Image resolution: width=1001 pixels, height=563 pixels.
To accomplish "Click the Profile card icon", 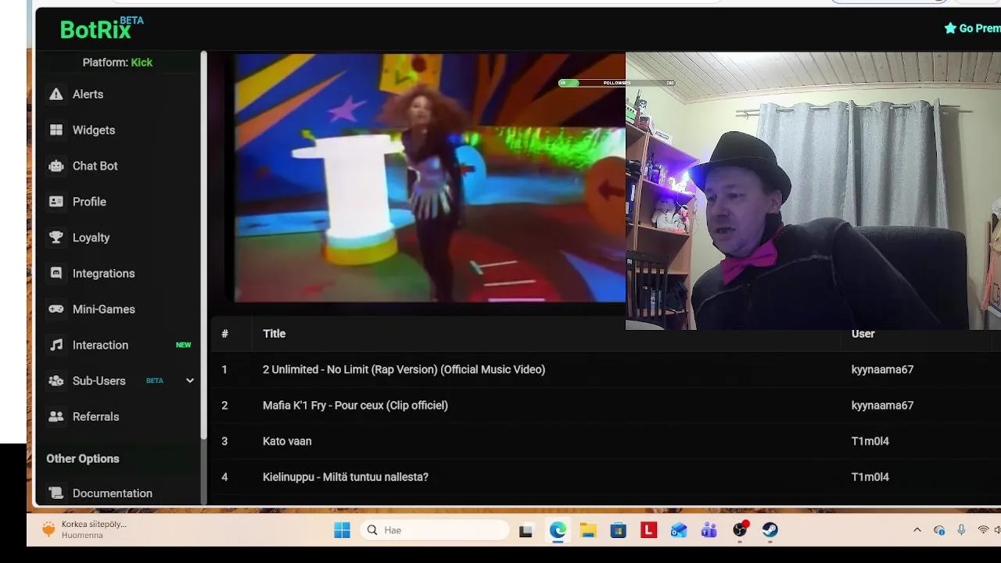I will click(56, 202).
